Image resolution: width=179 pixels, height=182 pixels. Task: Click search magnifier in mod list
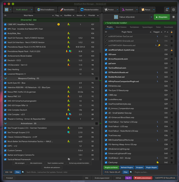(x=23, y=172)
